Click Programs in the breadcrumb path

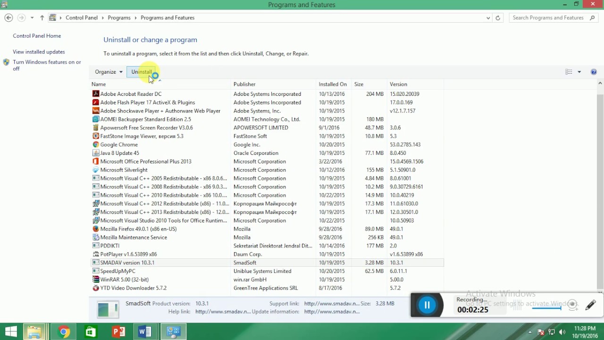119,18
